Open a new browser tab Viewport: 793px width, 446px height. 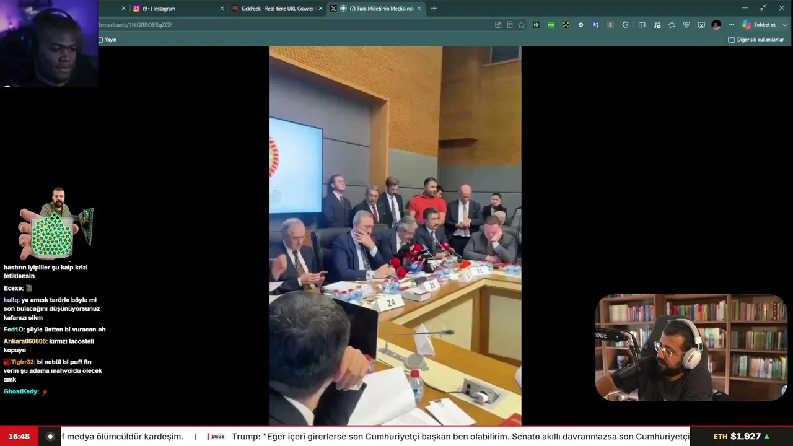(x=434, y=9)
